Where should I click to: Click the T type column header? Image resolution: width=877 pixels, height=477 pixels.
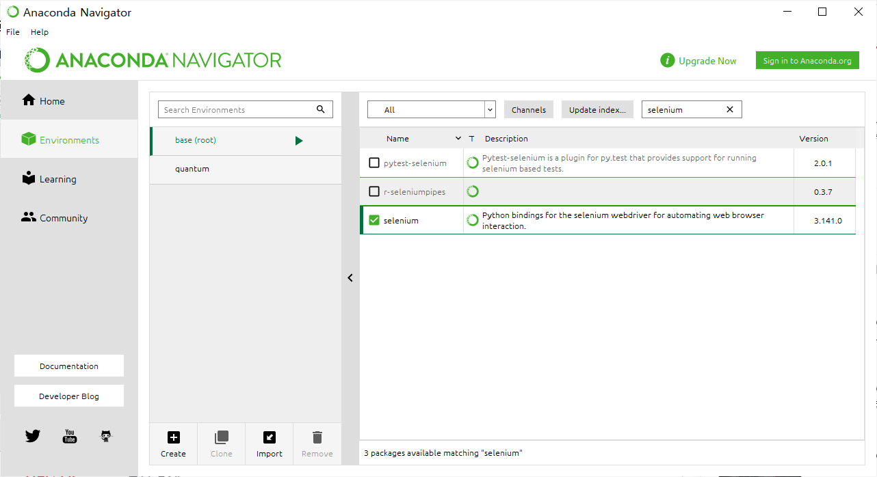[471, 139]
